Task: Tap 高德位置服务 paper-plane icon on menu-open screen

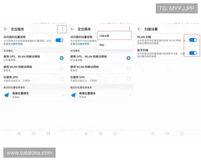Action: (73, 95)
